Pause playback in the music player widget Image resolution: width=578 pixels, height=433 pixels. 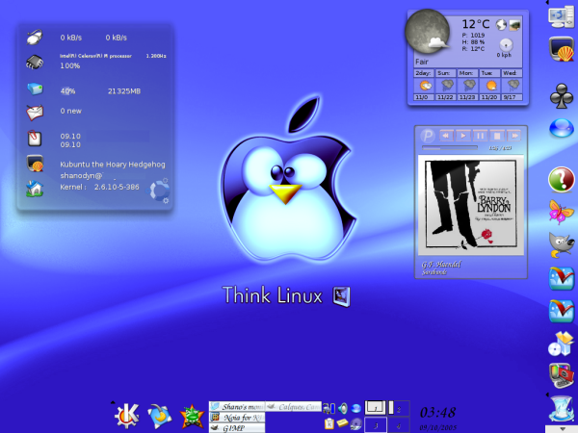(x=481, y=136)
